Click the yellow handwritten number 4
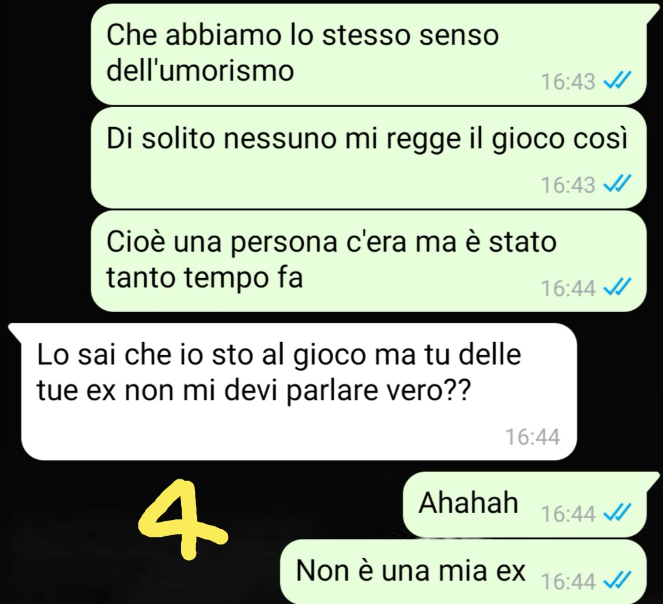Viewport: 663px width, 604px height. click(182, 519)
